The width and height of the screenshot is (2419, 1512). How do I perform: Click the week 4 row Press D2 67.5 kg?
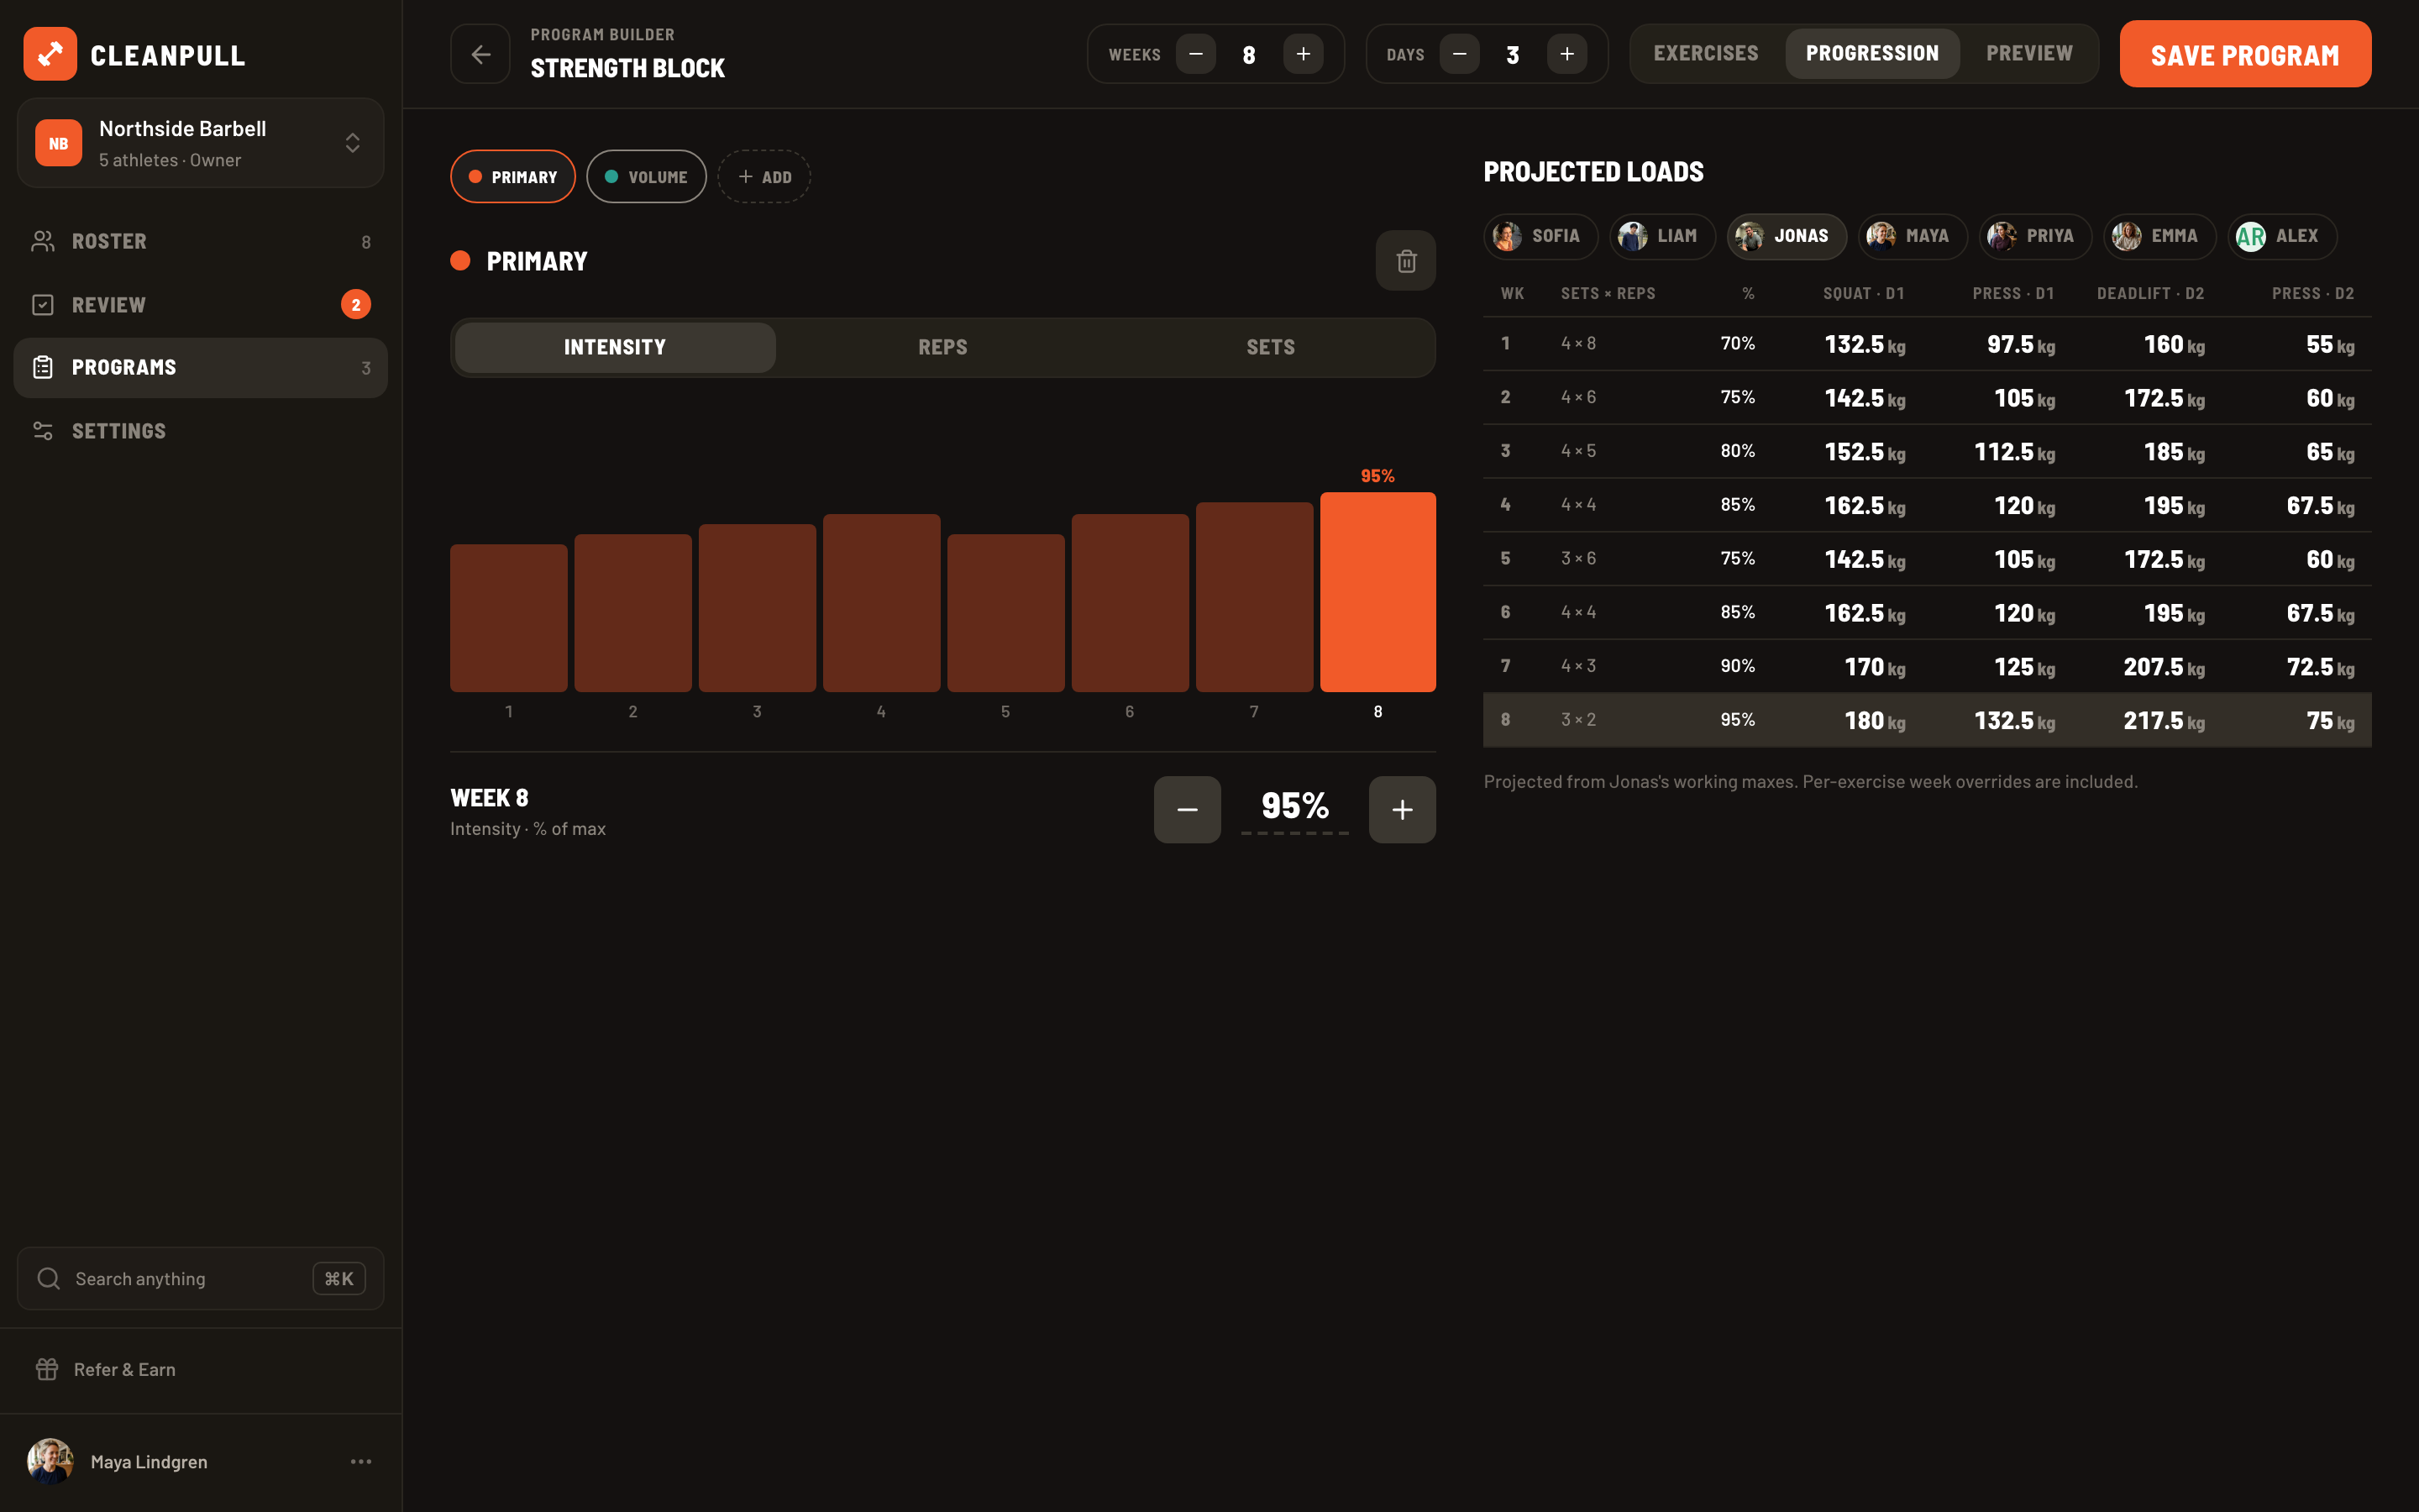pos(2320,506)
